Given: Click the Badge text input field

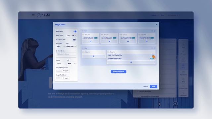Looking at the screenshot, I should click(61, 63).
